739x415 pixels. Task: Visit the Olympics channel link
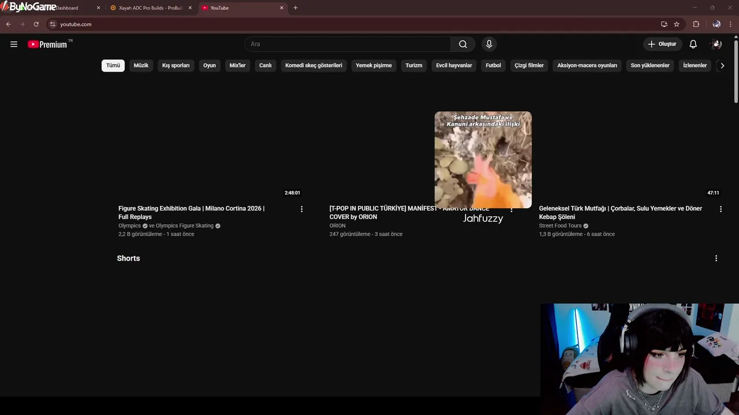pyautogui.click(x=129, y=226)
